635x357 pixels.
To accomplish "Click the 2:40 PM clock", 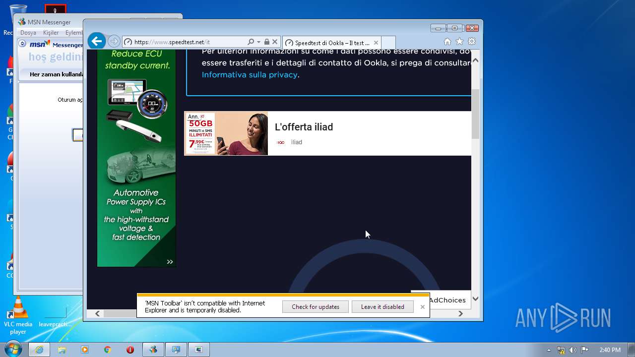I will click(610, 350).
